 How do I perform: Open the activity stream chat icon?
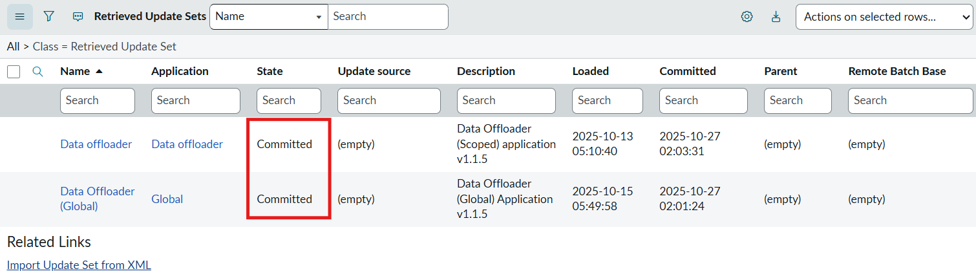(x=78, y=17)
